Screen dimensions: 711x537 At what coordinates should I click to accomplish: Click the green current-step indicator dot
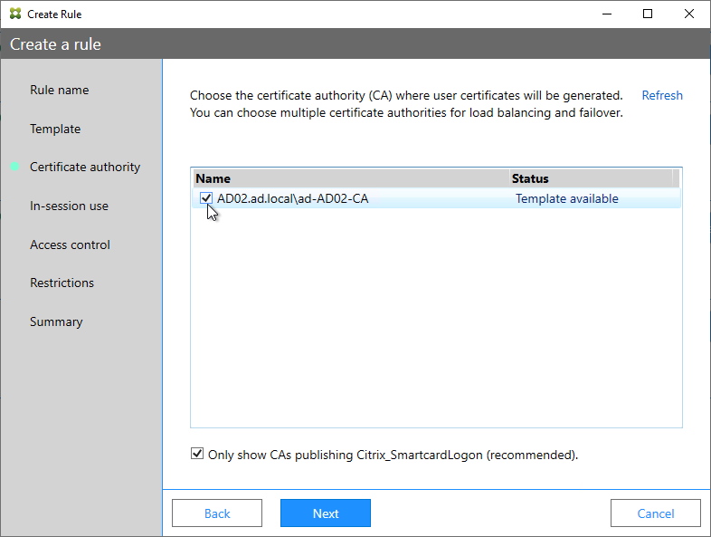click(x=15, y=167)
